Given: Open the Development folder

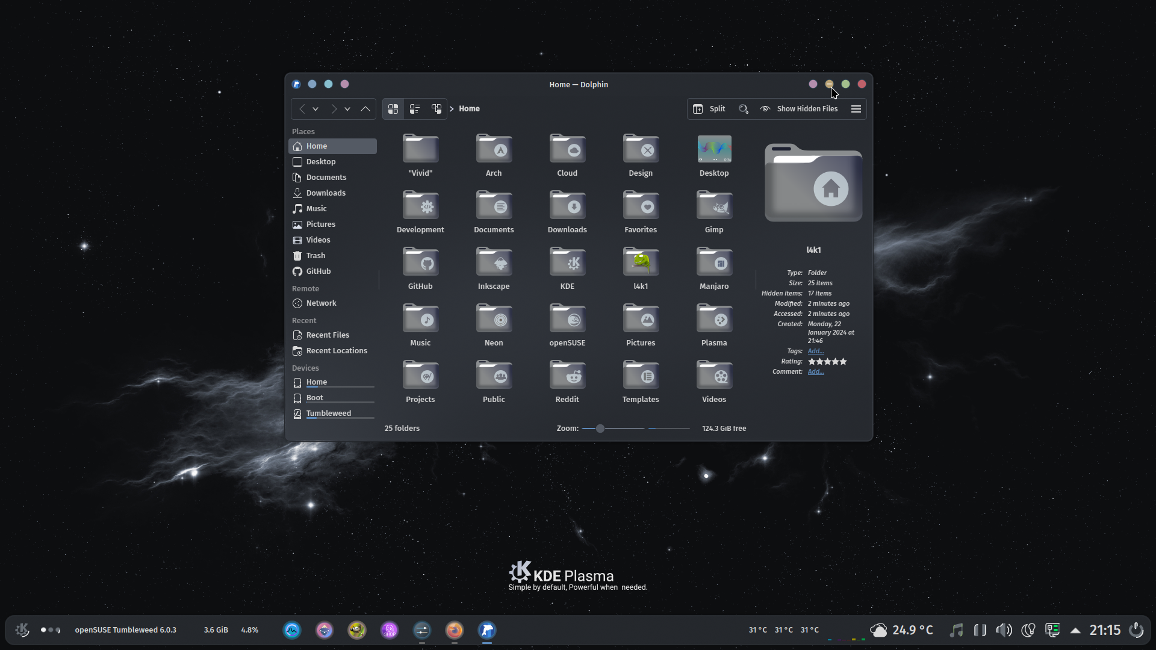Looking at the screenshot, I should click(x=420, y=212).
